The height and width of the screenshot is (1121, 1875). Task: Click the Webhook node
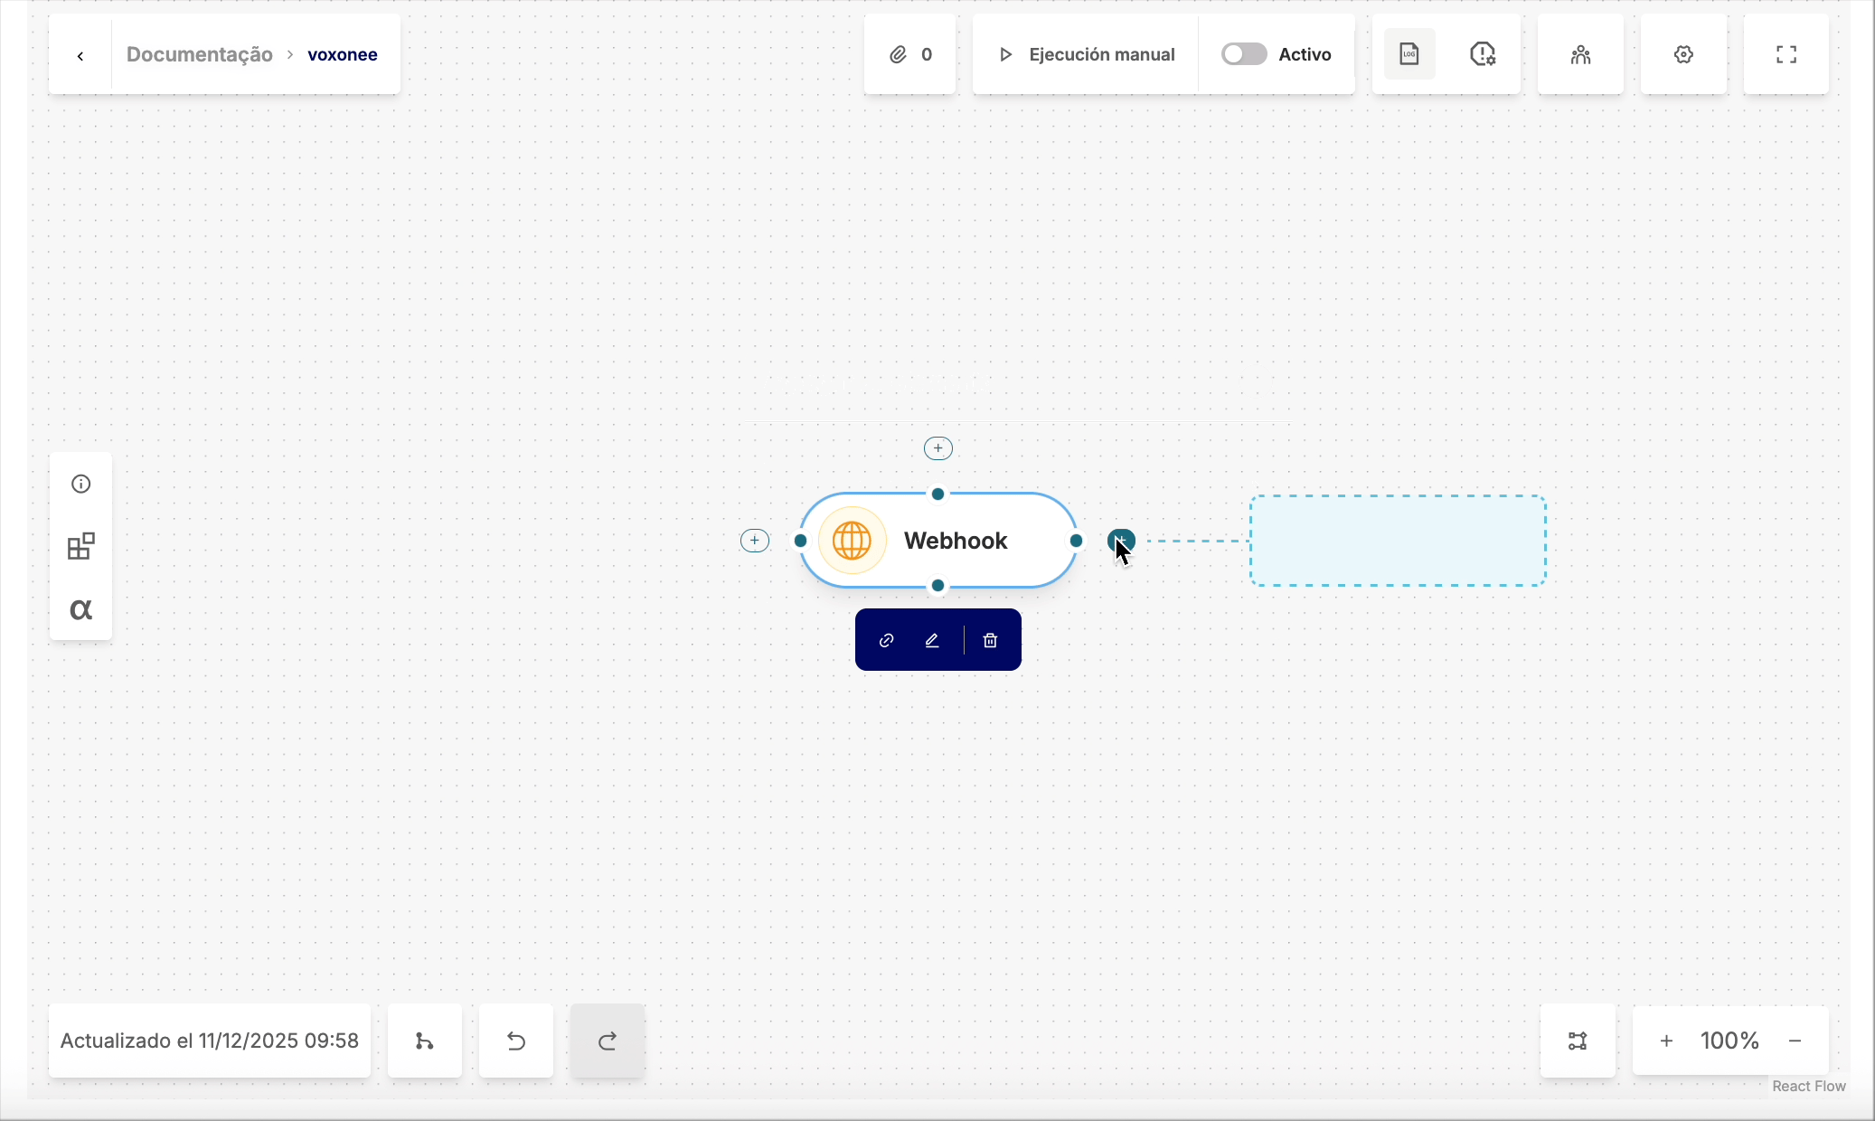point(955,541)
